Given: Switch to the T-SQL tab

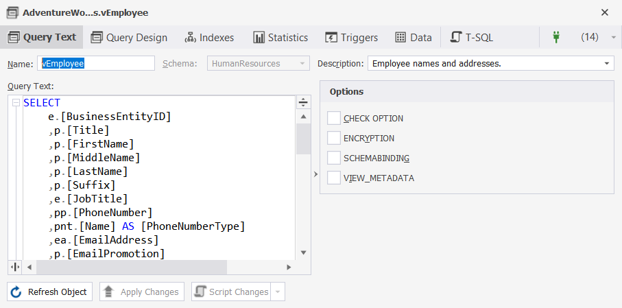Looking at the screenshot, I should (x=472, y=37).
